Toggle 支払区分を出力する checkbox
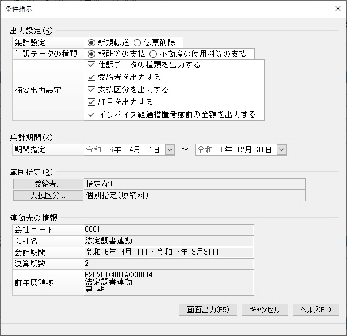 pyautogui.click(x=92, y=90)
